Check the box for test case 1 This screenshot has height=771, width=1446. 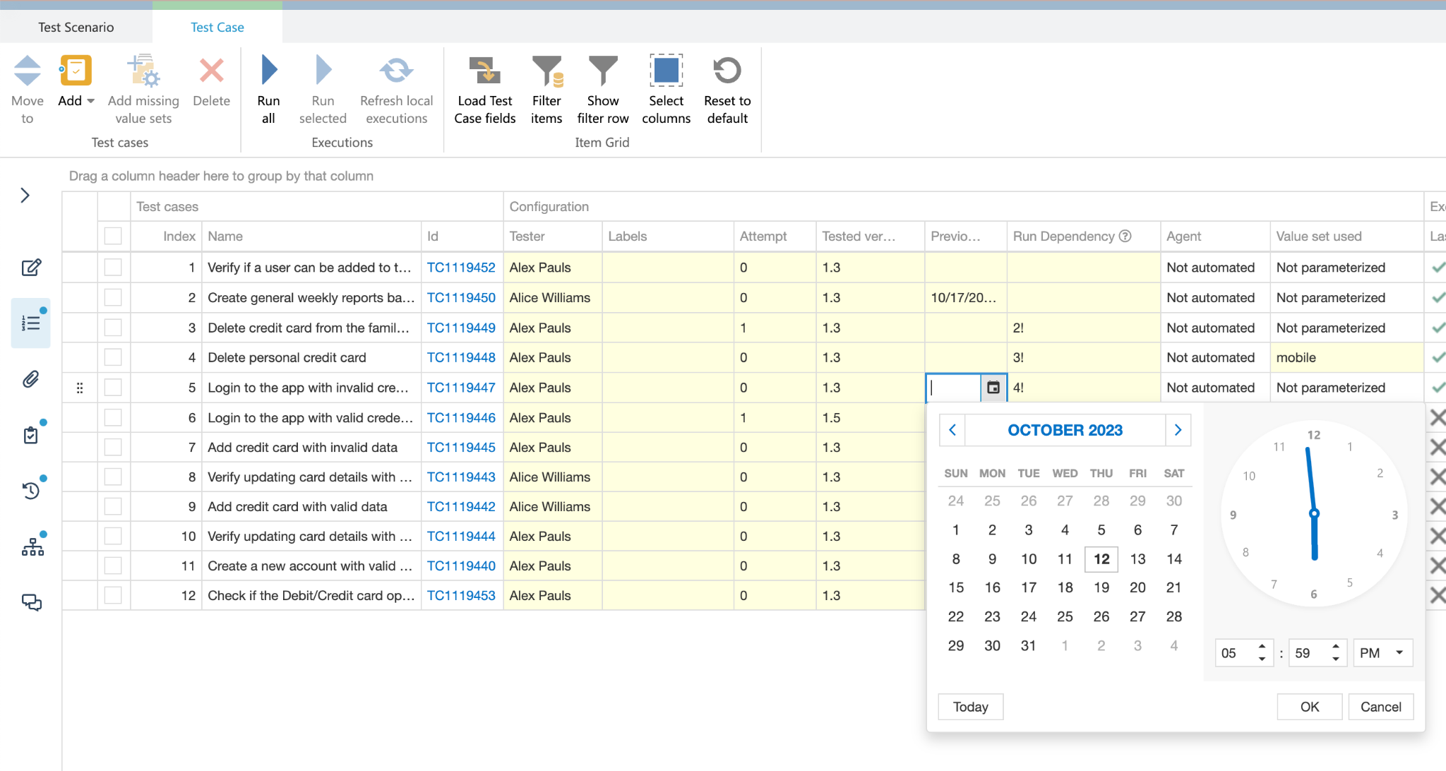pyautogui.click(x=113, y=268)
